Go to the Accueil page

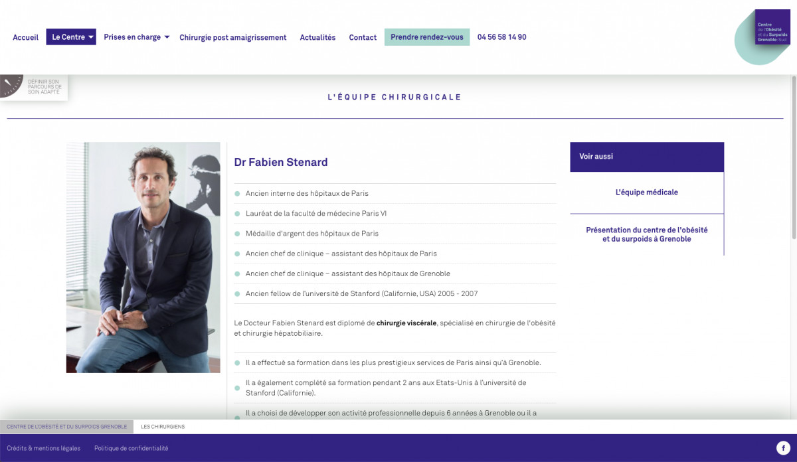[26, 38]
